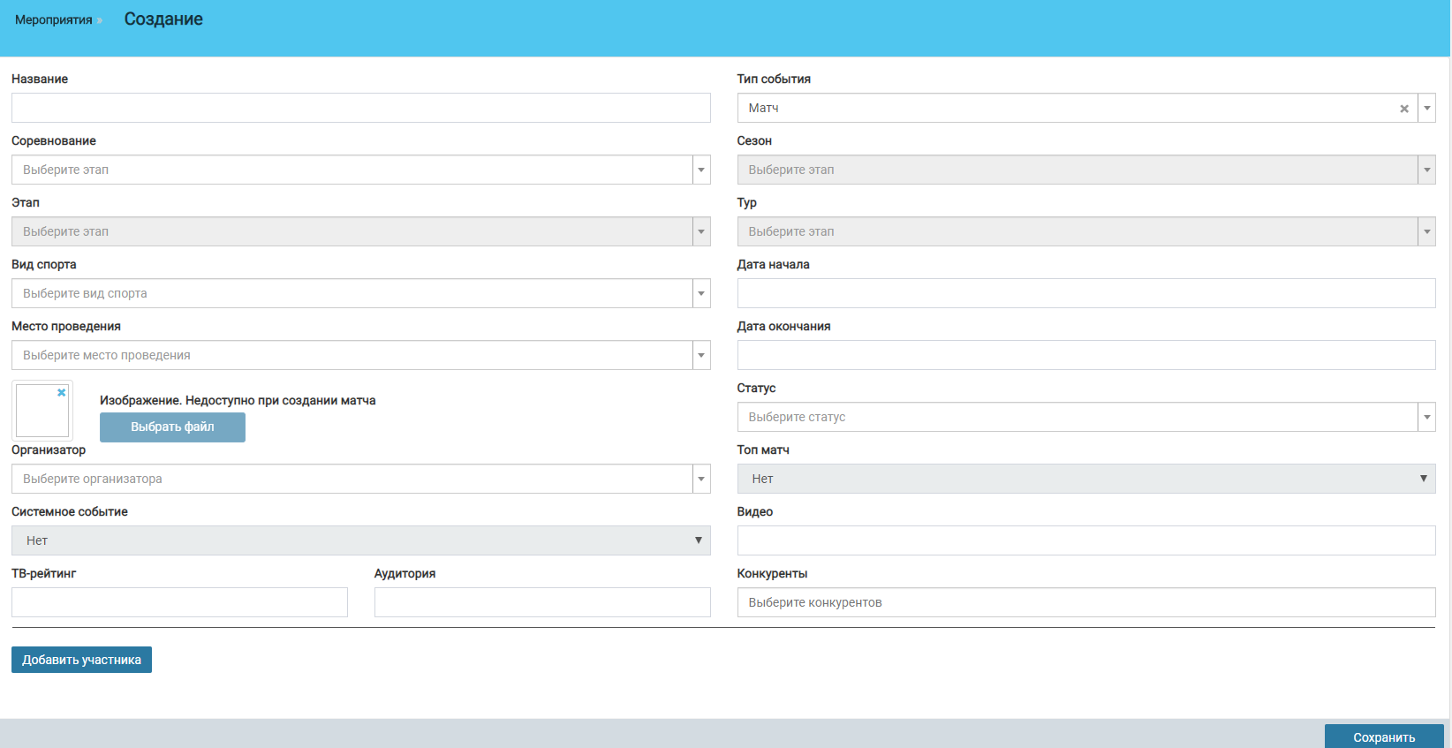Viewport: 1452px width, 748px height.
Task: Open the Организатор dropdown
Action: pos(701,479)
